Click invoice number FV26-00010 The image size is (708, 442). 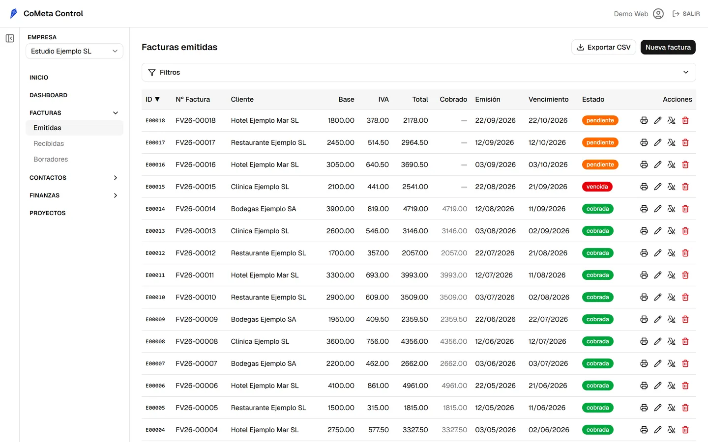point(196,297)
